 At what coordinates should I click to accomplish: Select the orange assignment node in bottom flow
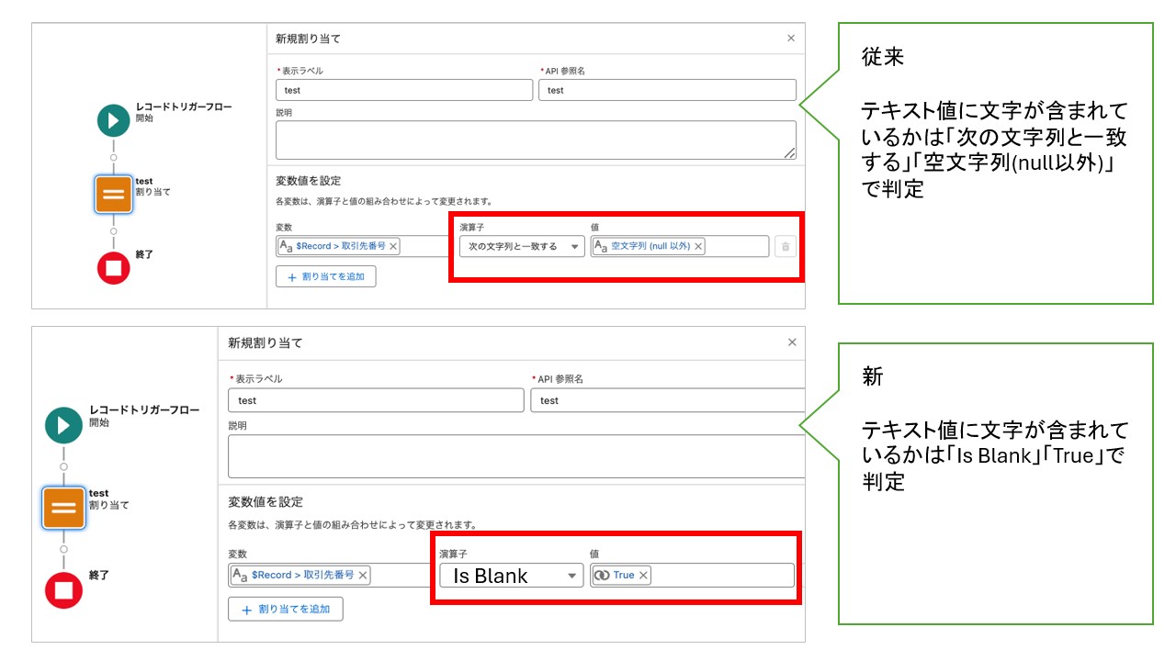pos(63,508)
